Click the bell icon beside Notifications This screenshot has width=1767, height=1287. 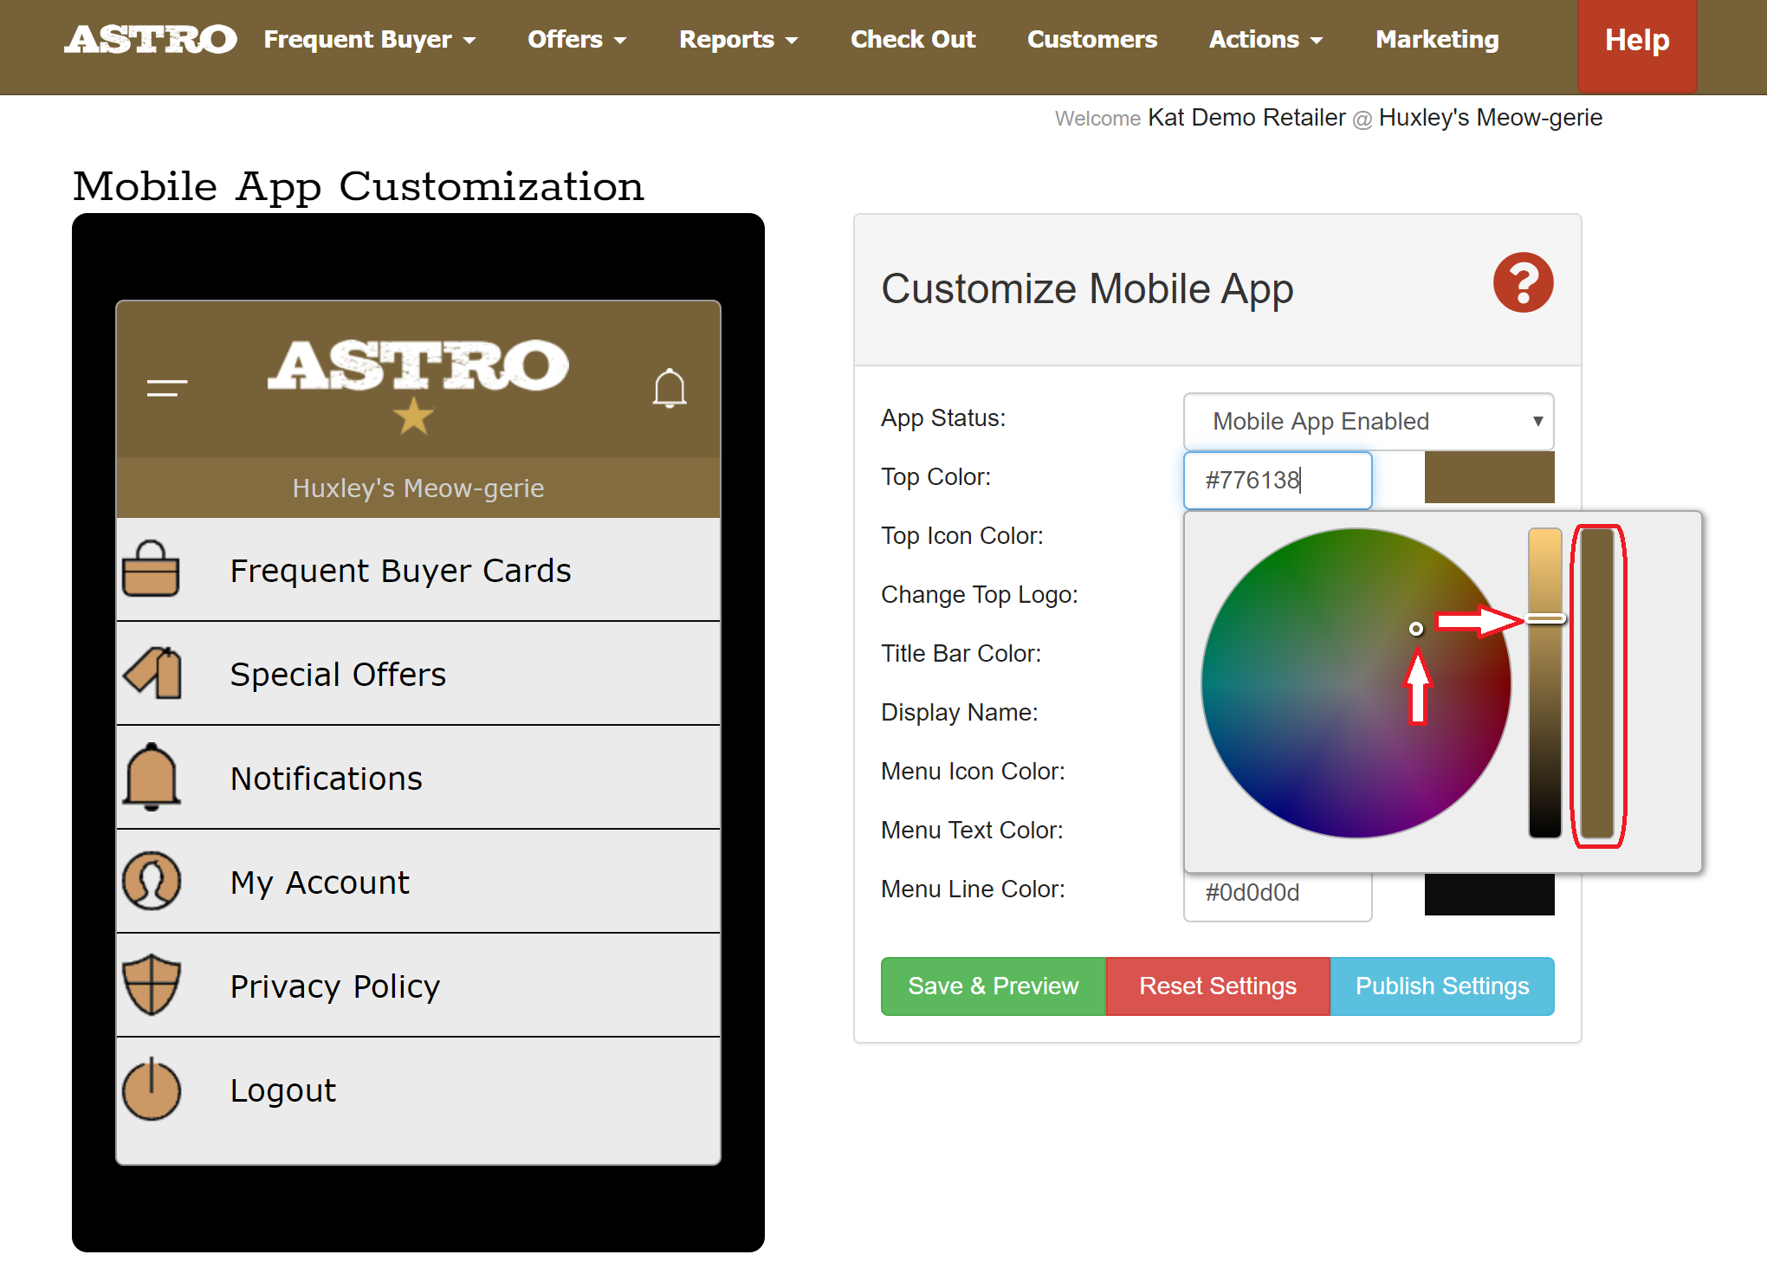[x=152, y=777]
